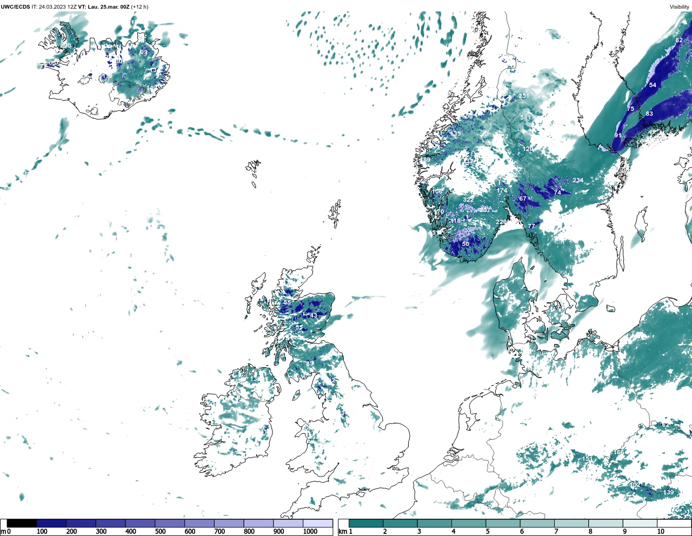Screen dimensions: 692x536
Task: Choose the 8–9 km pale legend swatch
Action: 605,524
